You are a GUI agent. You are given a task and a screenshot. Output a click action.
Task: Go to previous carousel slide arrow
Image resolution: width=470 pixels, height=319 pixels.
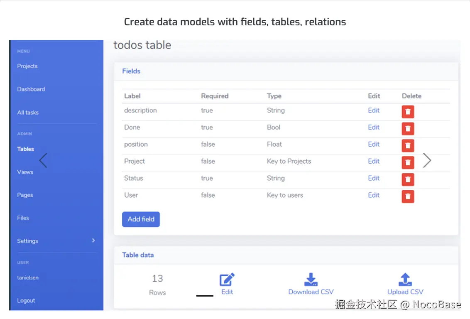click(x=43, y=160)
